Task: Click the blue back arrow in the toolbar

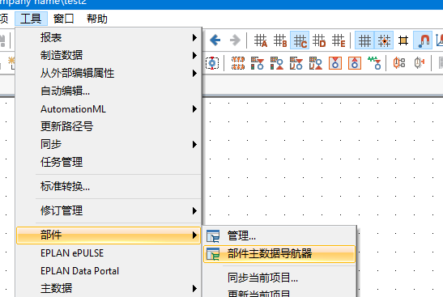Action: pyautogui.click(x=215, y=40)
